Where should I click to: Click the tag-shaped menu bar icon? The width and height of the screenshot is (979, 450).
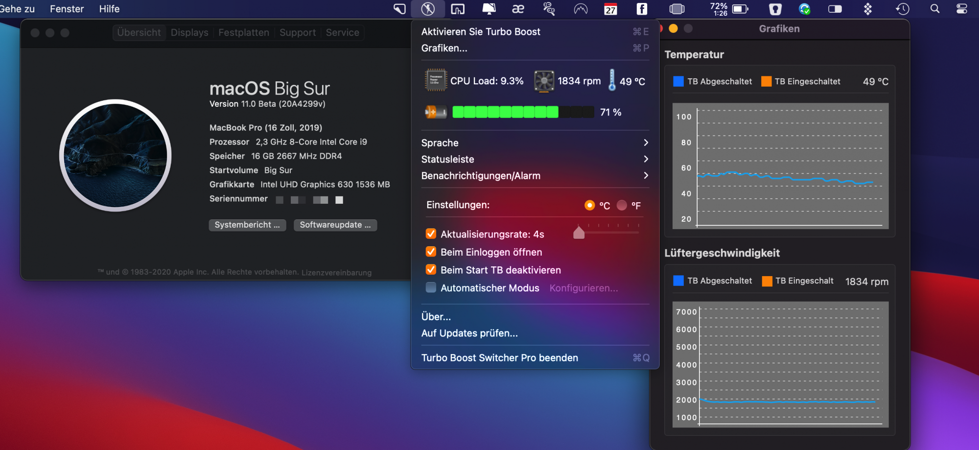click(400, 9)
